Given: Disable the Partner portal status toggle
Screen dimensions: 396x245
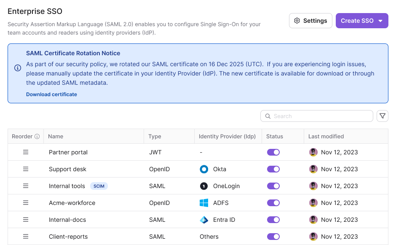Looking at the screenshot, I should [273, 152].
